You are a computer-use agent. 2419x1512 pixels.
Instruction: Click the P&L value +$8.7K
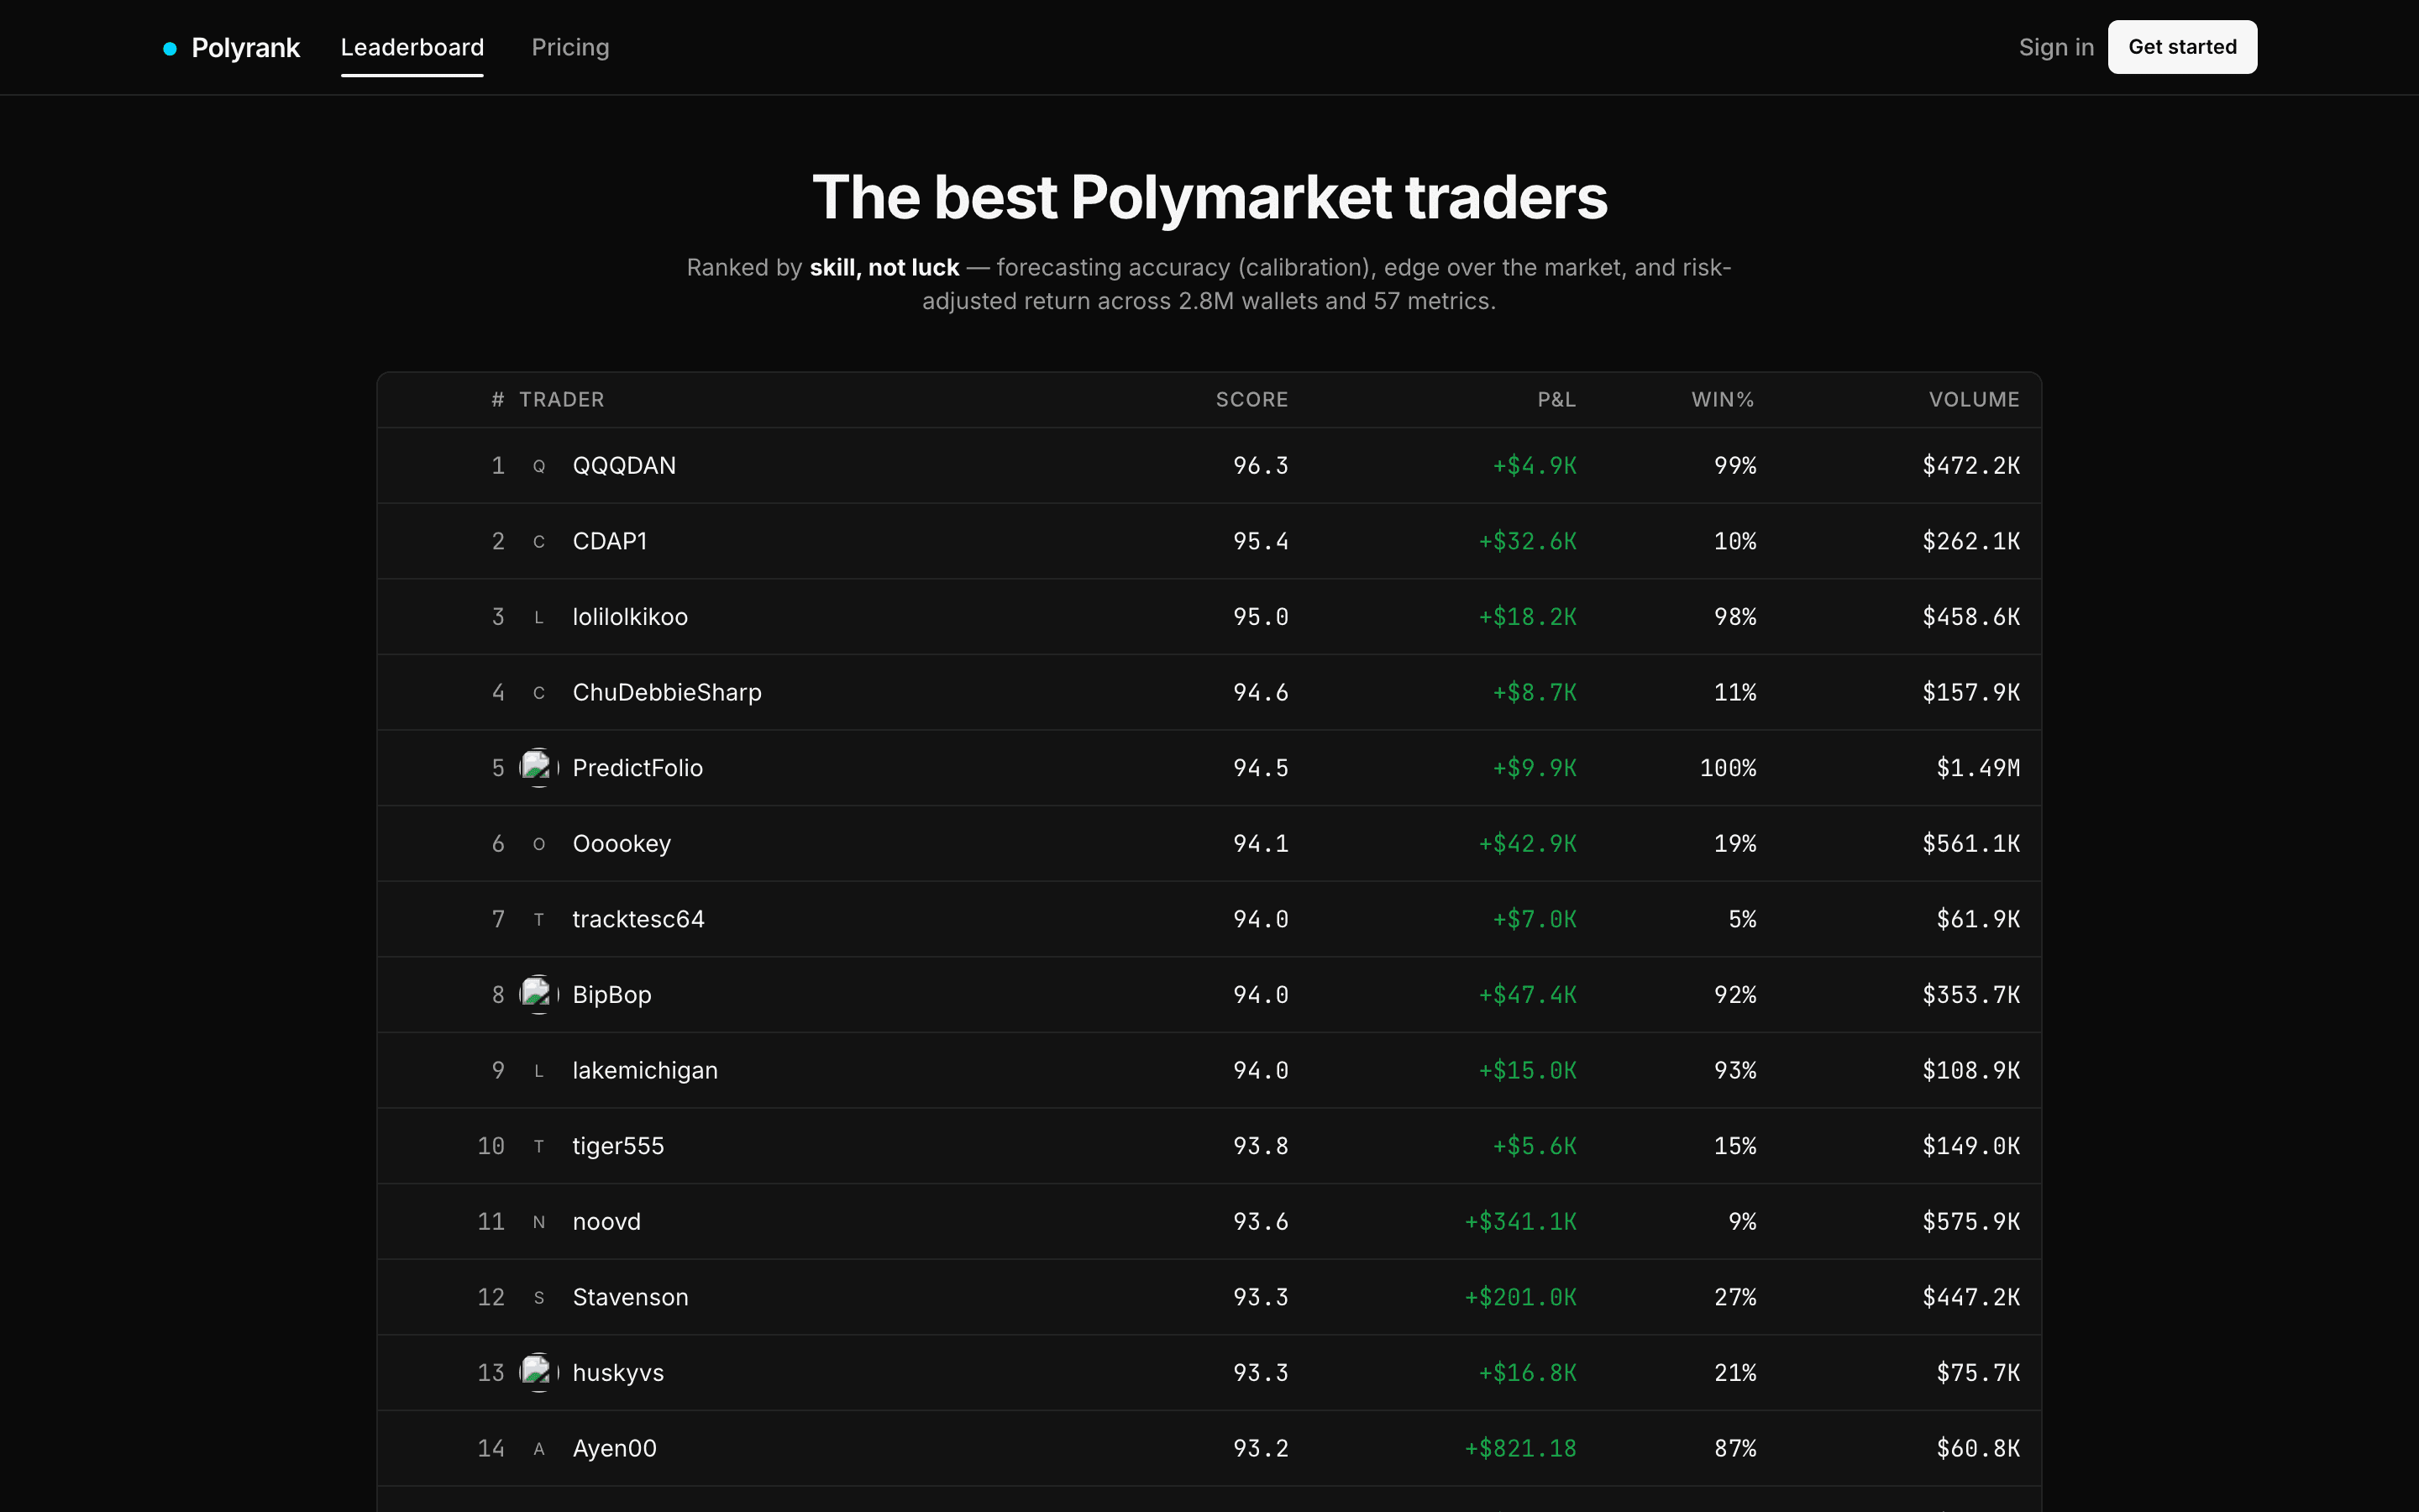1535,693
